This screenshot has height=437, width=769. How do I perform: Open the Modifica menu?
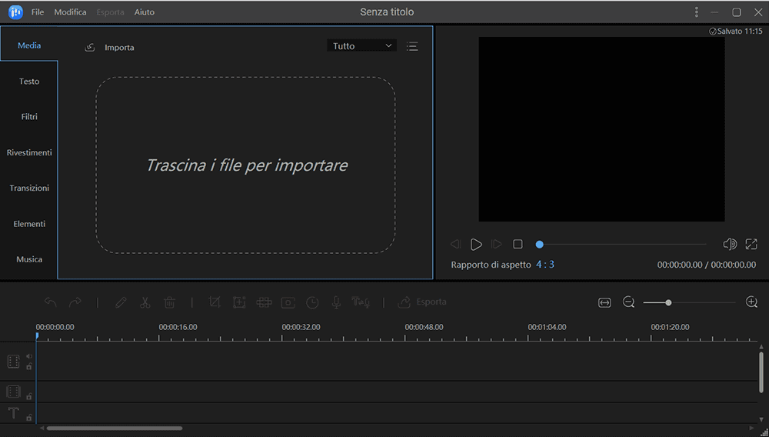(70, 12)
